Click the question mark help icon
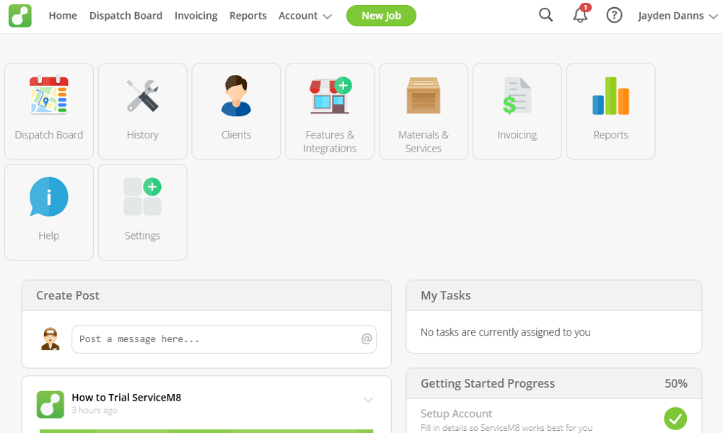 pyautogui.click(x=614, y=15)
